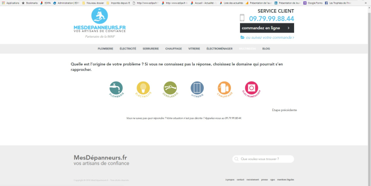Open the Électroménager menu item

point(219,49)
